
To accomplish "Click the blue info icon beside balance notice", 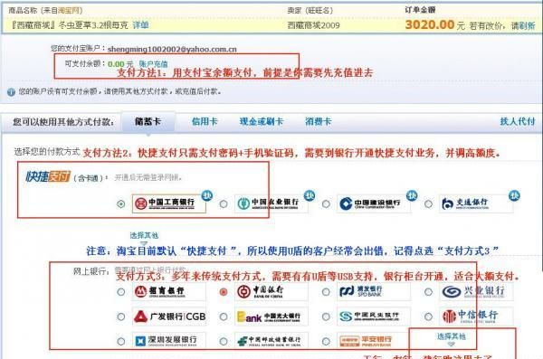I will click(11, 92).
